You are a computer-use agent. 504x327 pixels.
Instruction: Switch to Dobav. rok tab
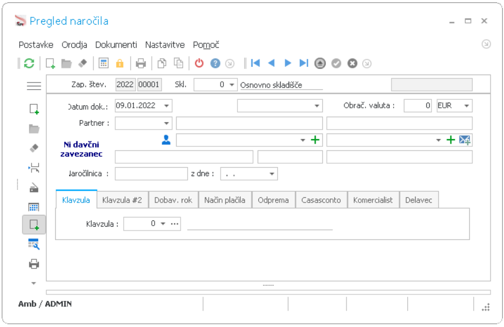click(x=173, y=200)
